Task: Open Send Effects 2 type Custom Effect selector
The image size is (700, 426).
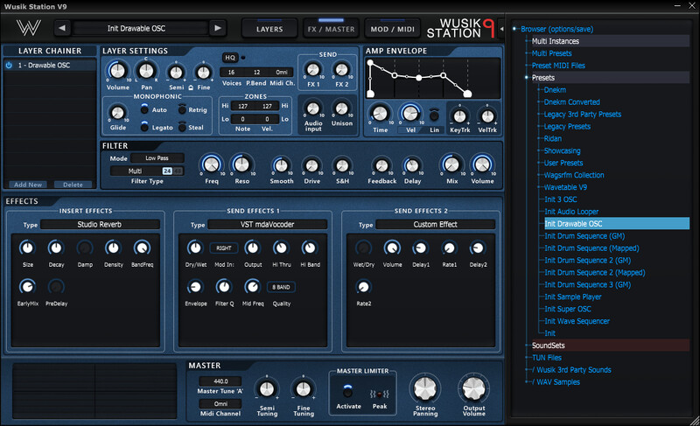Action: click(435, 225)
